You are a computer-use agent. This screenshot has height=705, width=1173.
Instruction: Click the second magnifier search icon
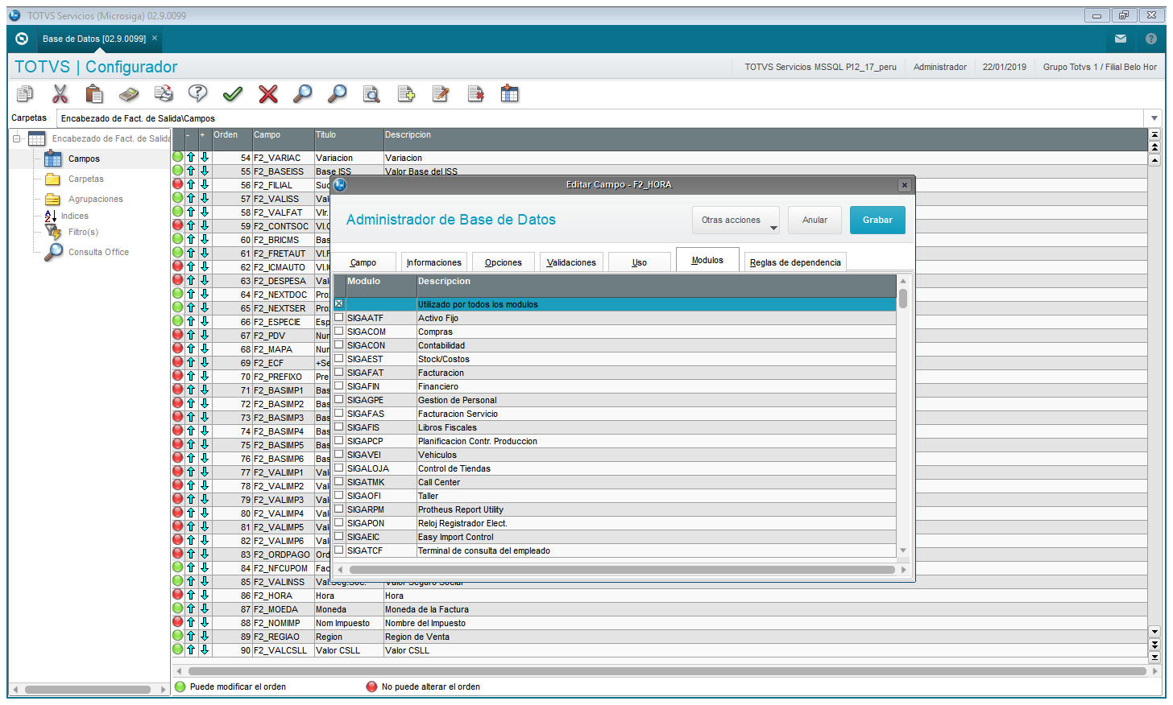[x=337, y=94]
